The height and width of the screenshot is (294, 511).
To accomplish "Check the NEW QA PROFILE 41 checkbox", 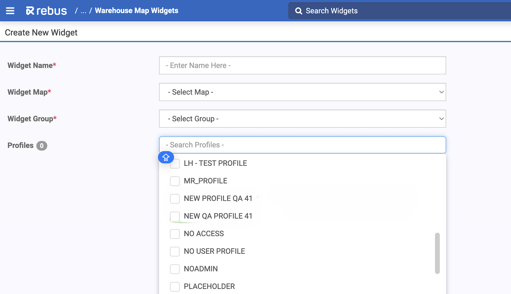I will point(175,216).
